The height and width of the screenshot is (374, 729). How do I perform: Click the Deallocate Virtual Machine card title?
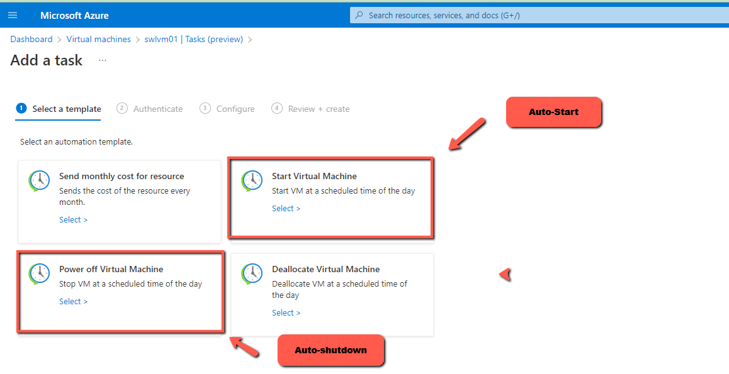(x=326, y=269)
